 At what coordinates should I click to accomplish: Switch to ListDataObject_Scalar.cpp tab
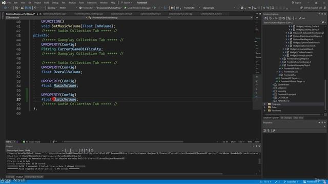pyautogui.click(x=180, y=14)
